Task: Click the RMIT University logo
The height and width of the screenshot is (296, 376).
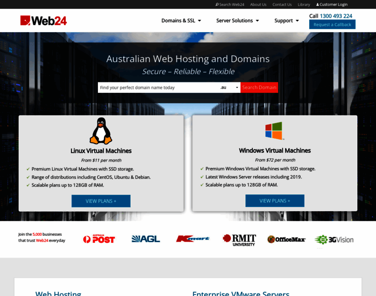Action: (239, 240)
